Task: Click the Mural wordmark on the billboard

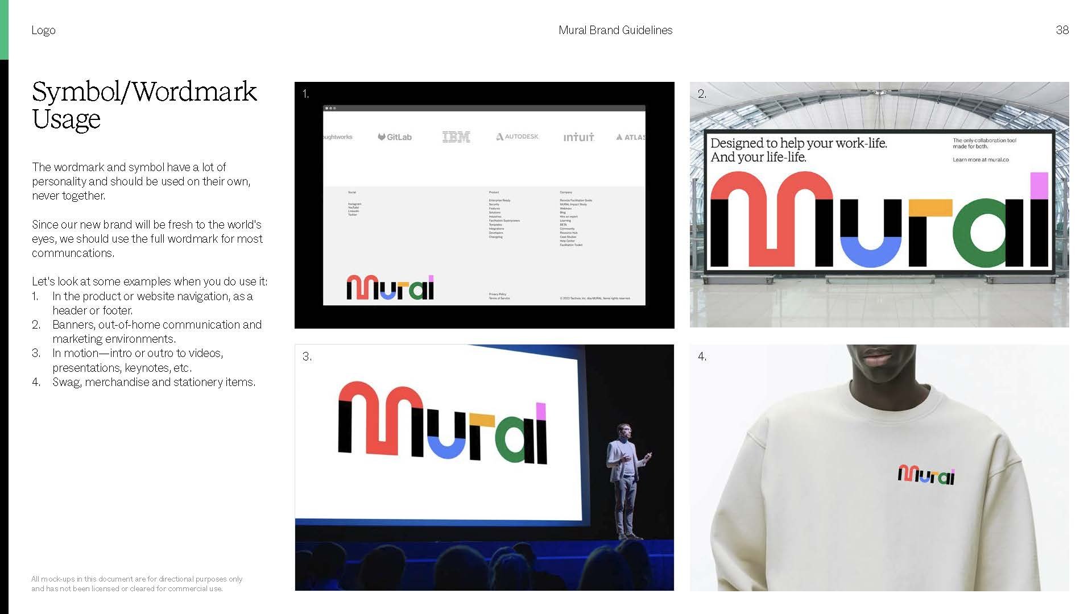Action: [879, 219]
